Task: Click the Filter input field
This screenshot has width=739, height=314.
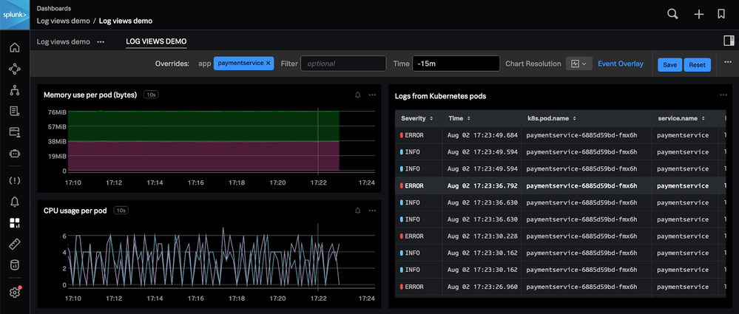Action: click(343, 64)
